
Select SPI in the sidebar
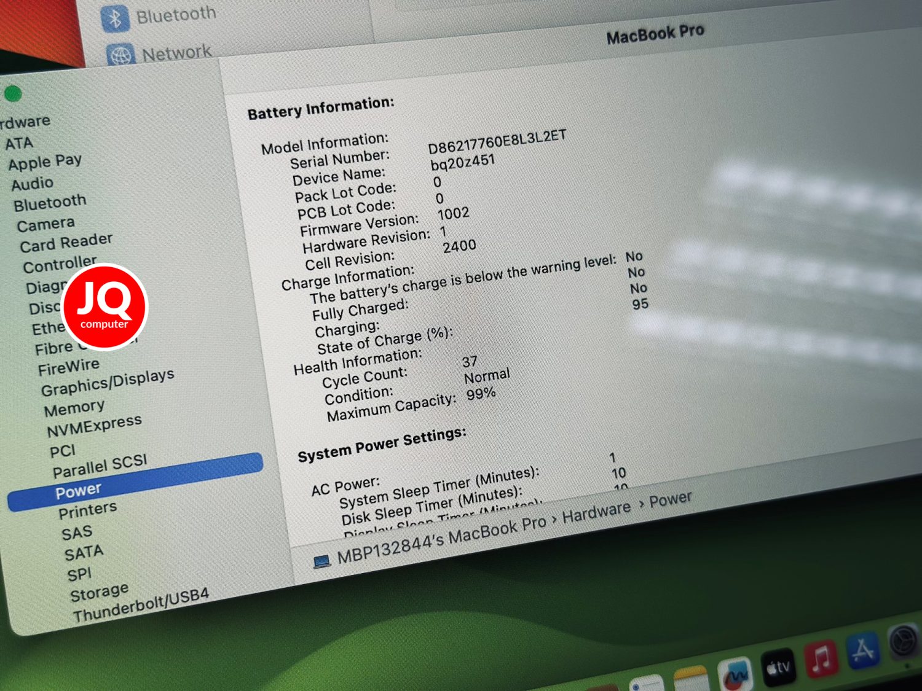coord(79,575)
